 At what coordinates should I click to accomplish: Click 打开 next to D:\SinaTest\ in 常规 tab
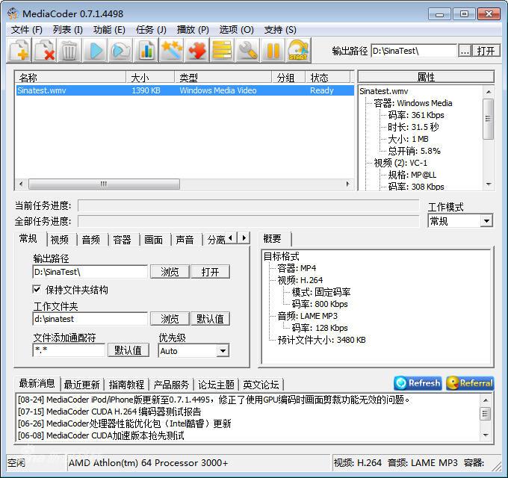pyautogui.click(x=210, y=272)
